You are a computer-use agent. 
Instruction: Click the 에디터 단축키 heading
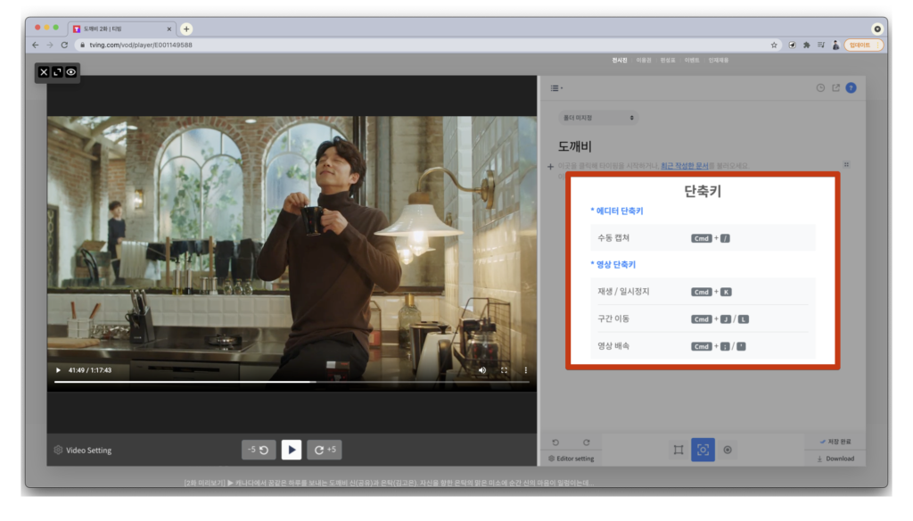tap(617, 211)
